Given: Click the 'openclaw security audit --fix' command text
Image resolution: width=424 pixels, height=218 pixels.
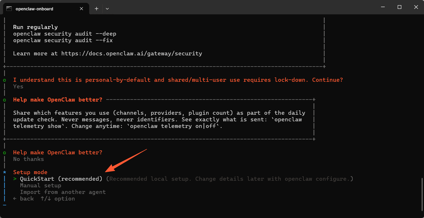Looking at the screenshot, I should click(x=63, y=40).
